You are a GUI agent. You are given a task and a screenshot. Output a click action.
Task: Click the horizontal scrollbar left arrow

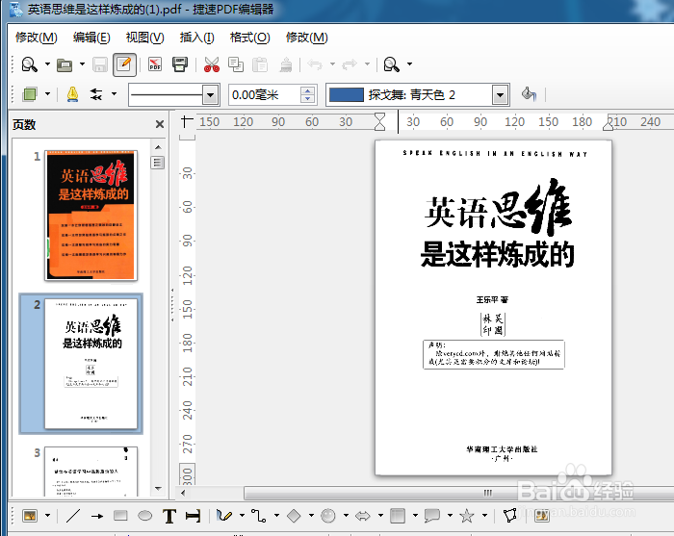(183, 493)
